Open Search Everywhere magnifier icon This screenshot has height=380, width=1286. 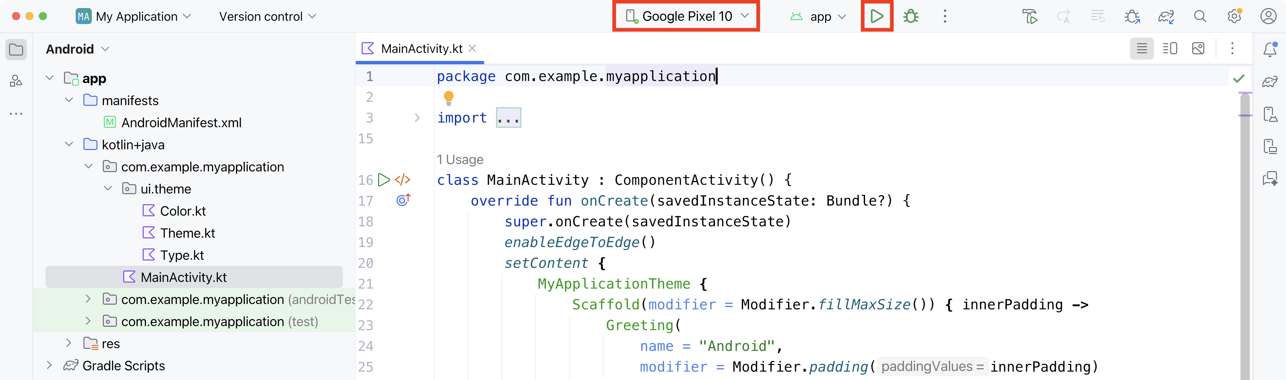(1200, 16)
